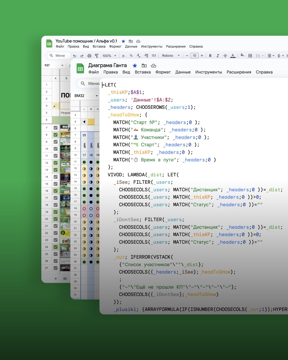The height and width of the screenshot is (360, 288).
Task: Toggle the green checkbox in row 20
Action: pos(55,219)
